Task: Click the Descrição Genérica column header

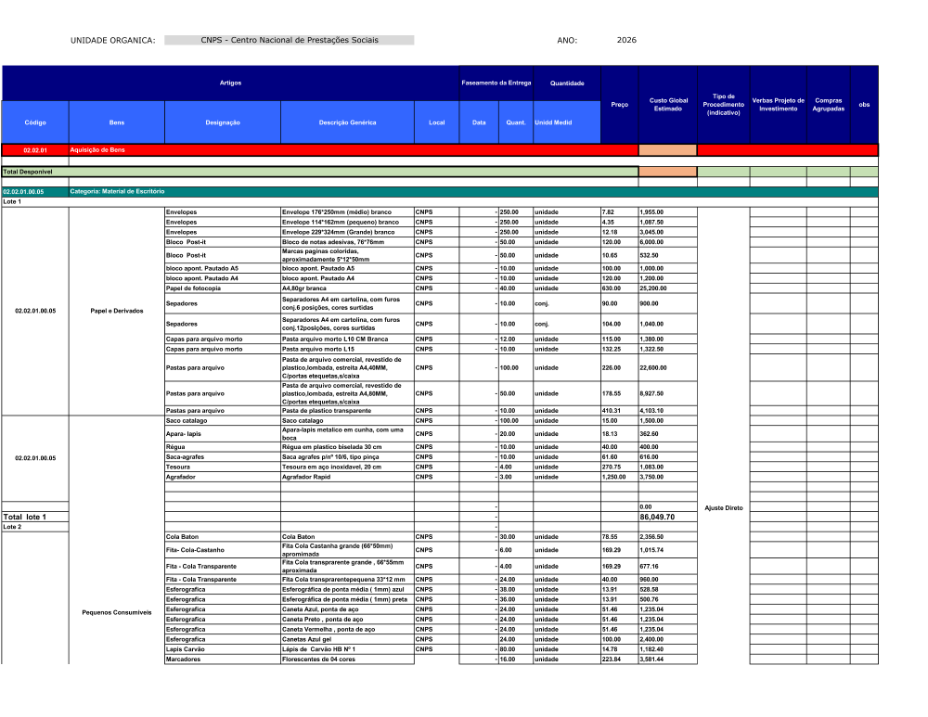Action: tap(347, 122)
